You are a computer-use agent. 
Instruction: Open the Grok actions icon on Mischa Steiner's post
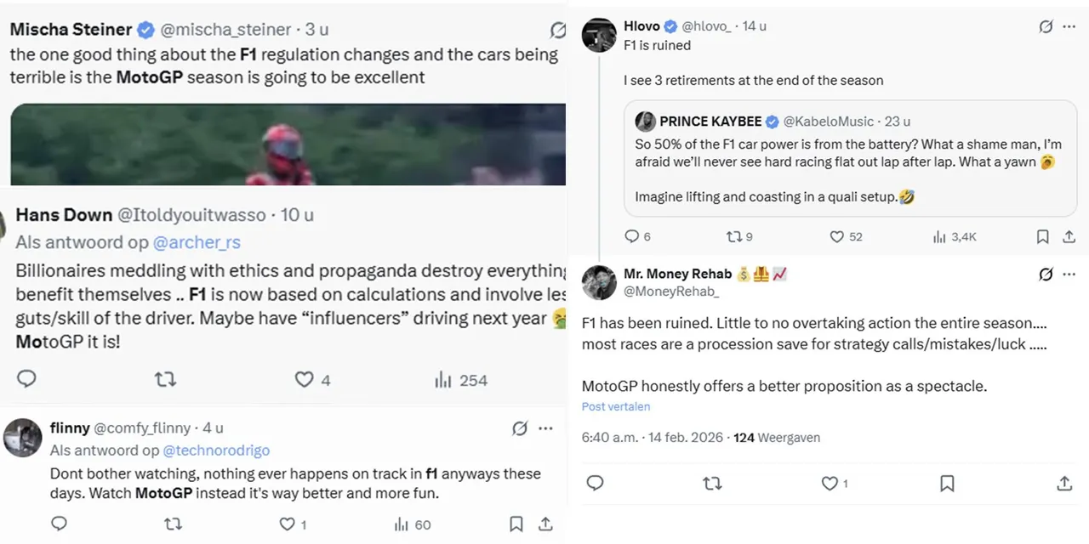click(x=557, y=29)
